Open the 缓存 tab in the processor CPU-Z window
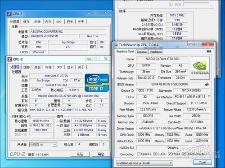The image size is (225, 168). point(27,67)
